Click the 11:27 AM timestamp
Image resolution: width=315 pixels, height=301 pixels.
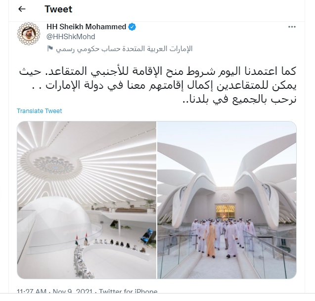[x=32, y=291]
